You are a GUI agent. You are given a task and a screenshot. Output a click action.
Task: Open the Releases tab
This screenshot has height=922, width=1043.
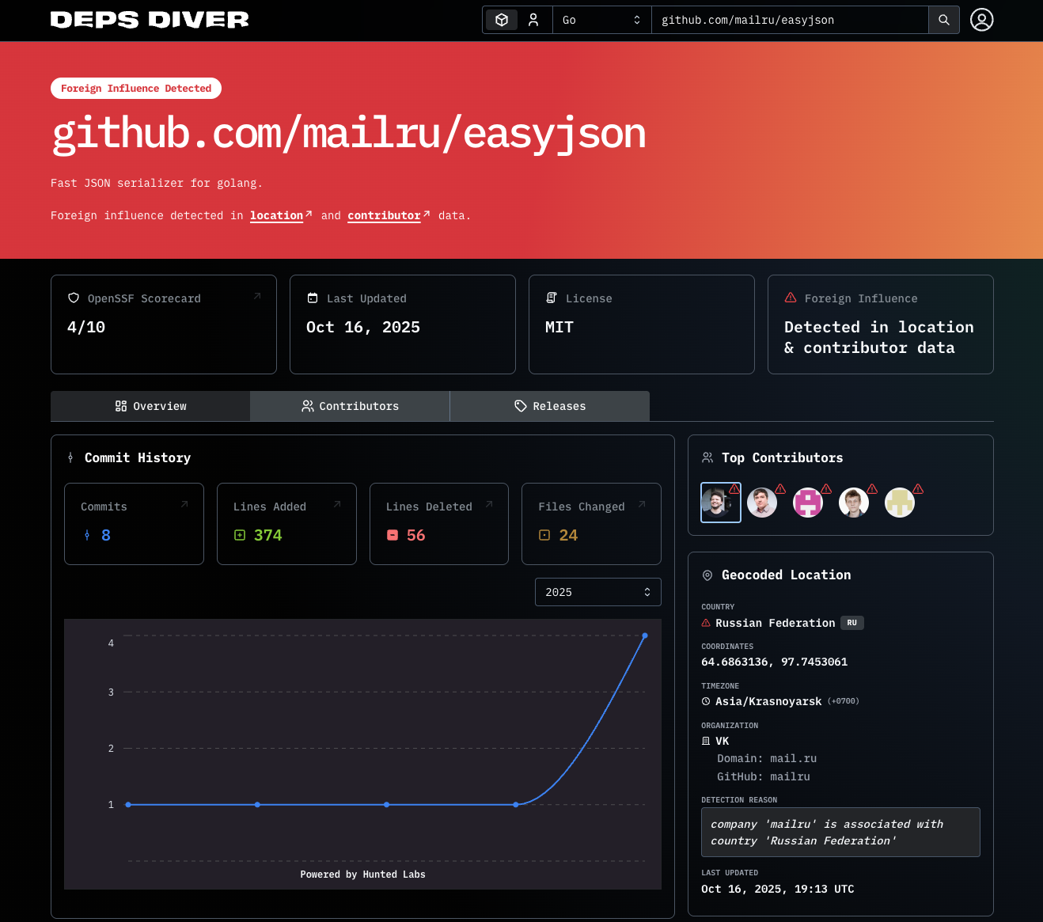point(549,406)
